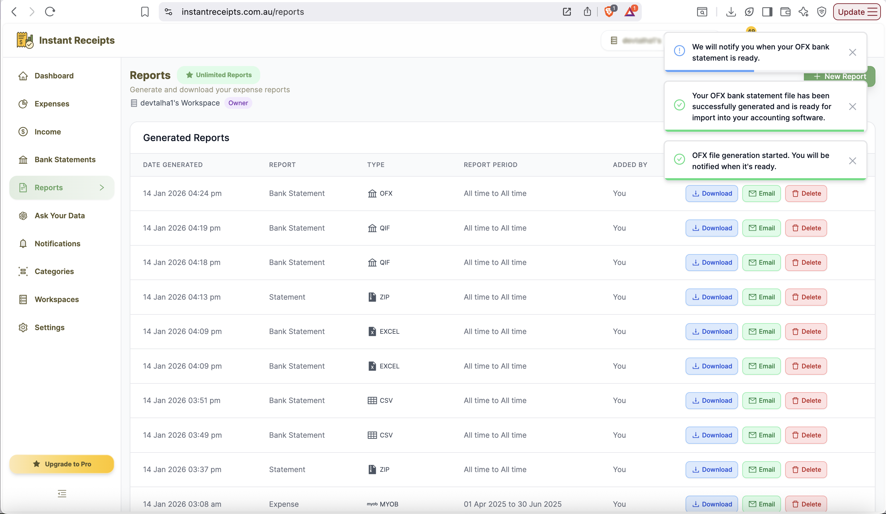This screenshot has width=886, height=514.
Task: Click the bank icon beside OFX type
Action: tap(372, 194)
